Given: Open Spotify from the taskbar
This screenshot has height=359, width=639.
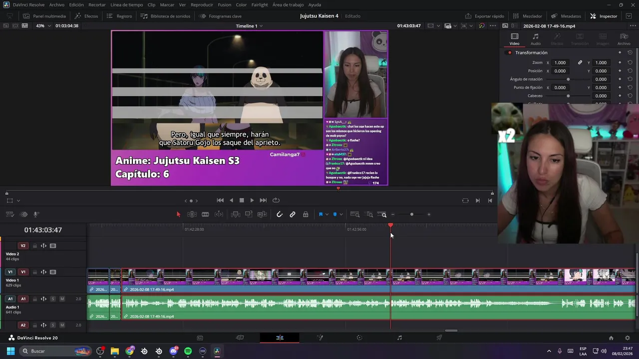Looking at the screenshot, I should pyautogui.click(x=188, y=351).
